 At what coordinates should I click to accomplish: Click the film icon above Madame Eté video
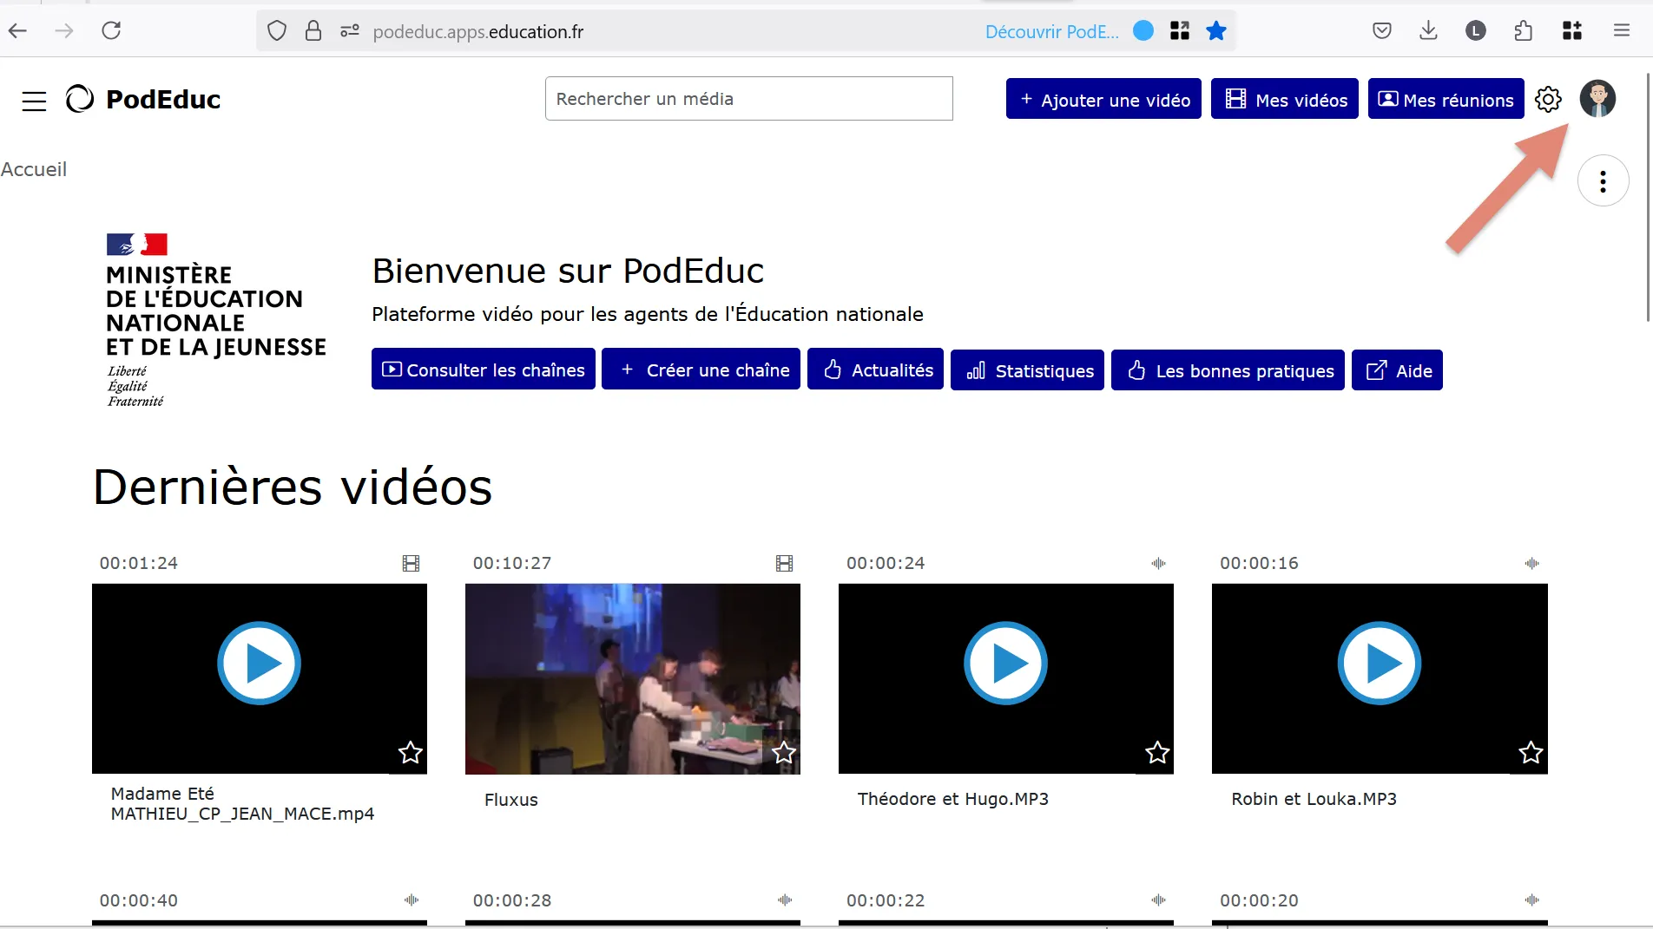pyautogui.click(x=412, y=564)
